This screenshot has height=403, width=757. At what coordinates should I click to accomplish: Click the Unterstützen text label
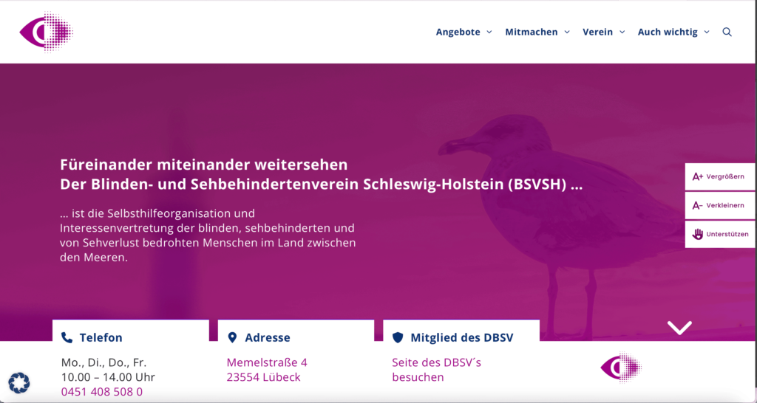(x=727, y=234)
